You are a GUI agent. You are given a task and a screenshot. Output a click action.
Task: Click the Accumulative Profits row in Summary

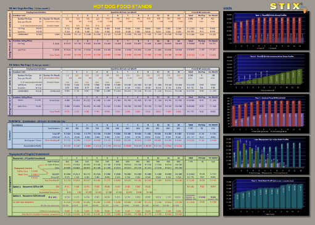pyautogui.click(x=33, y=146)
